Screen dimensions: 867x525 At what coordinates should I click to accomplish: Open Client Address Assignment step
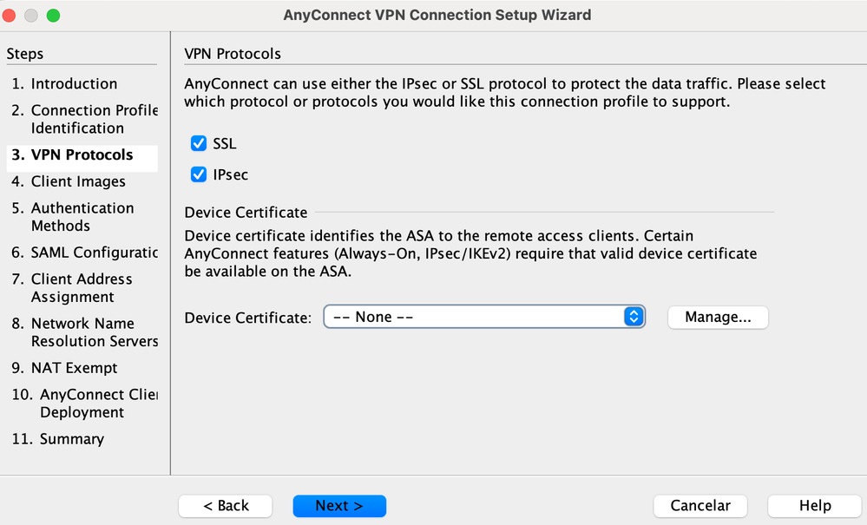[x=82, y=288]
